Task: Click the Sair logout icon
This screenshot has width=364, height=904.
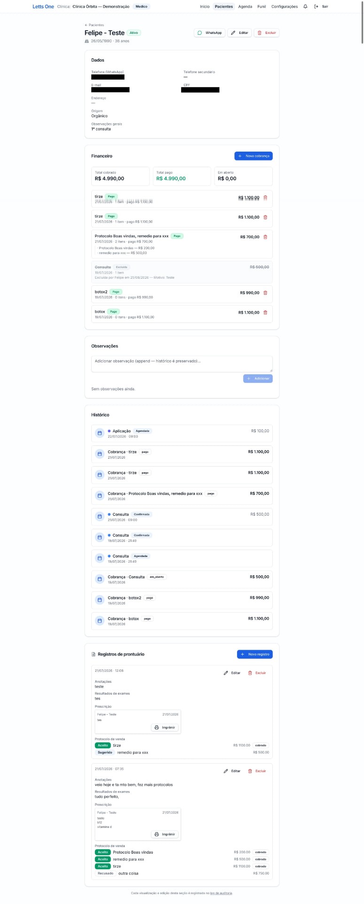Action: pos(316,7)
